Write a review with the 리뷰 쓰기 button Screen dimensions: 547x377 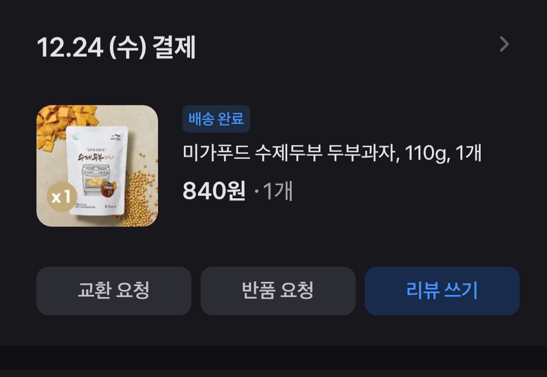pyautogui.click(x=442, y=291)
